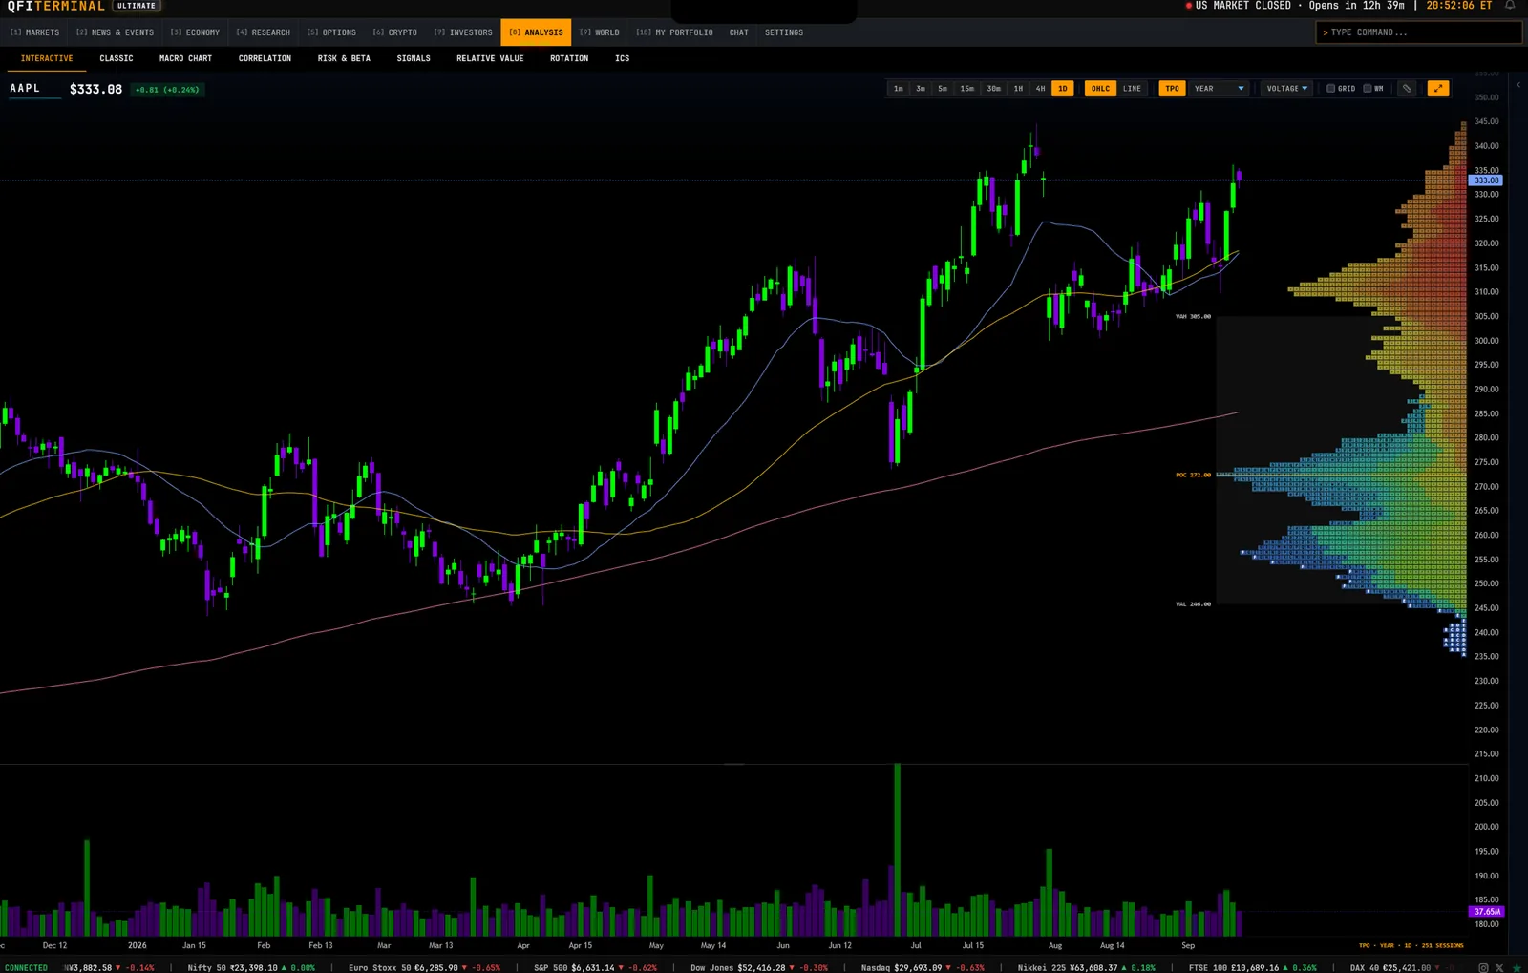Click the TPO · YEAR · 1D · 251 SESSIONS label

pos(1411,945)
